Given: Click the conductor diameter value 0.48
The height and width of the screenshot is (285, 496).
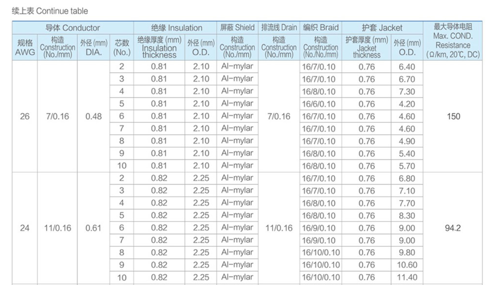Looking at the screenshot, I should point(94,116).
